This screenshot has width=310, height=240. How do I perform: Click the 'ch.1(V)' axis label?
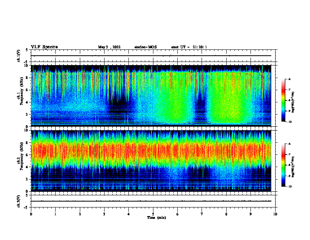19,56
